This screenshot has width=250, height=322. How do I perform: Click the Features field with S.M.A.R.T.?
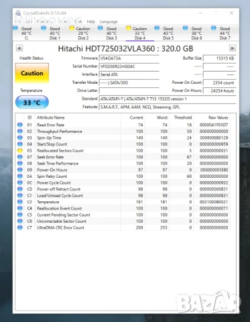coord(168,107)
